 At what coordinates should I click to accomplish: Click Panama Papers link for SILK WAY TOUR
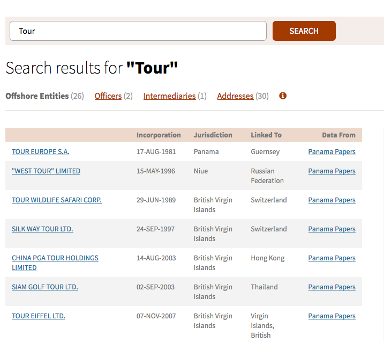(332, 229)
